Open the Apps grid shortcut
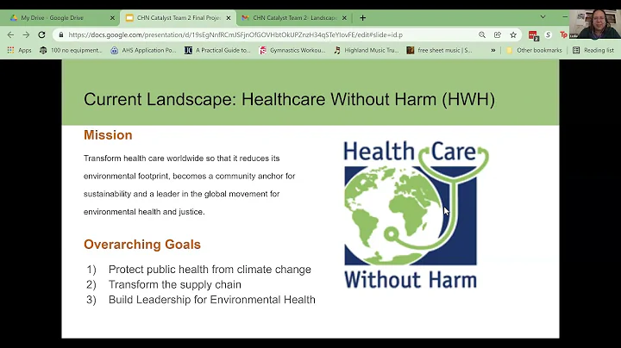621x348 pixels. pyautogui.click(x=19, y=50)
